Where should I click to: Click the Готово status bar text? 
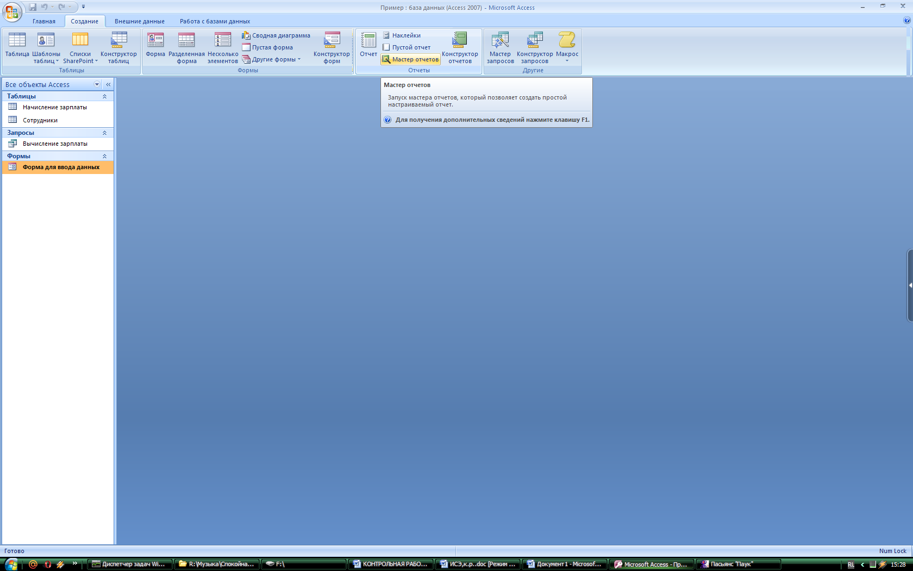click(x=14, y=551)
